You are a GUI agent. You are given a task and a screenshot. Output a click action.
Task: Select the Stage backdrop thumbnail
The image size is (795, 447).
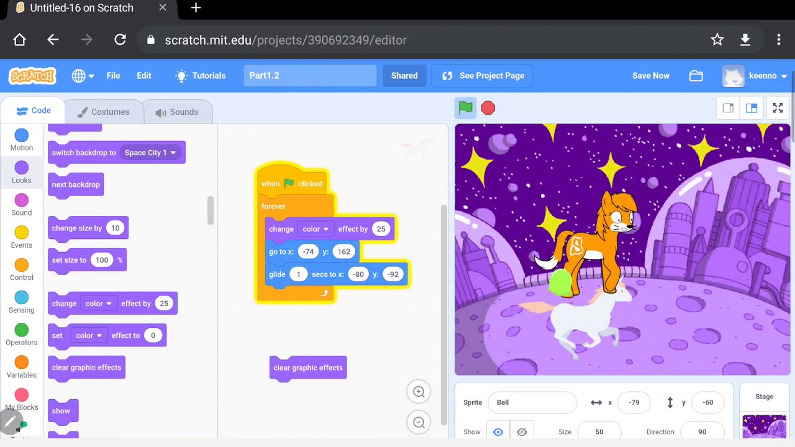pos(764,427)
